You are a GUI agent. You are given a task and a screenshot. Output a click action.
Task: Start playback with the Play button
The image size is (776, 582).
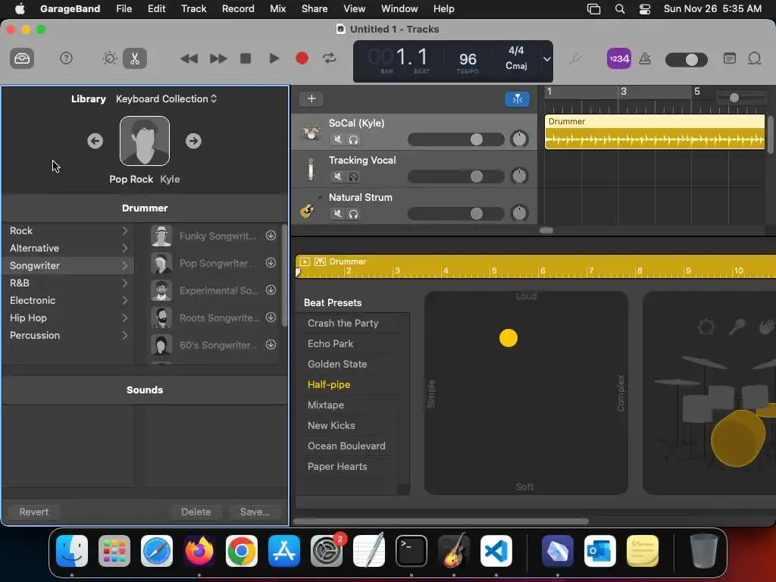(x=274, y=59)
